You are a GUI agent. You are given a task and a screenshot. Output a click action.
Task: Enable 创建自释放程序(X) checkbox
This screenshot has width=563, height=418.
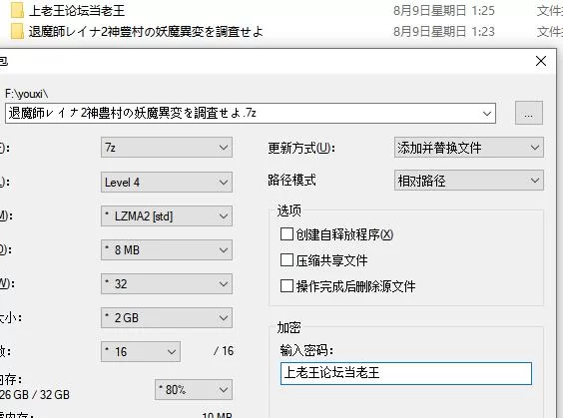click(x=286, y=234)
